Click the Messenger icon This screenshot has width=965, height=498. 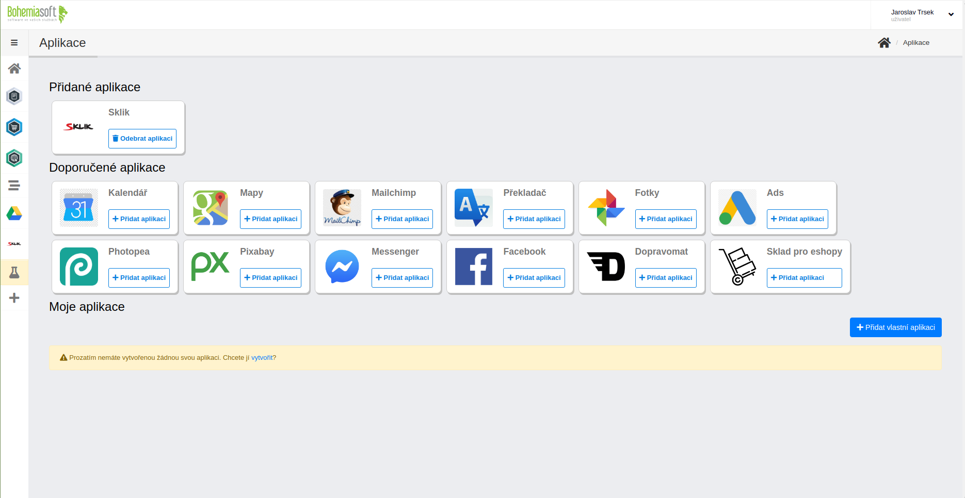point(342,267)
